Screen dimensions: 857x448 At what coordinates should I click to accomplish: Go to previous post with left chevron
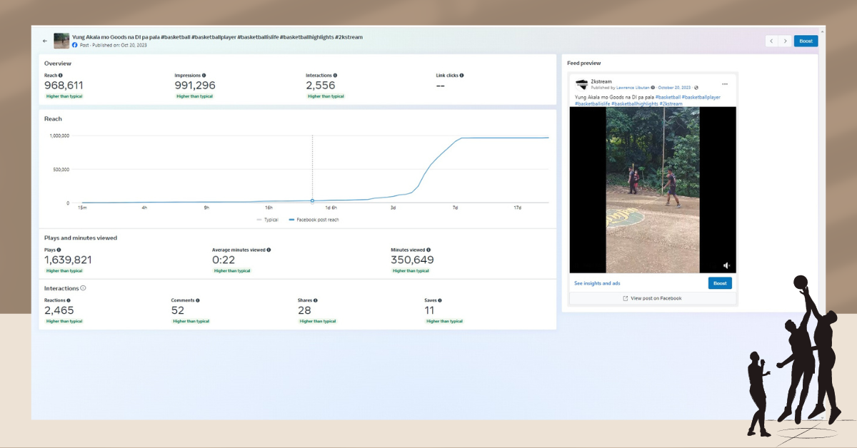[x=771, y=41]
